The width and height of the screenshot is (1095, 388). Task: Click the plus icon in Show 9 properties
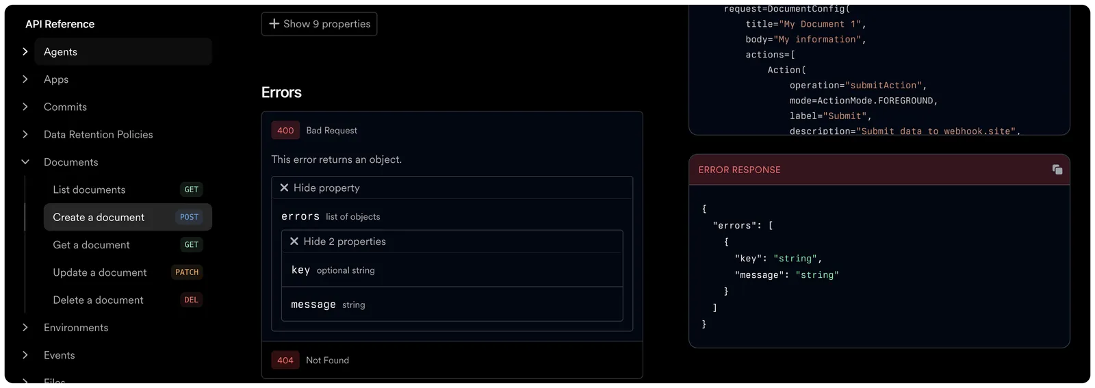click(274, 24)
